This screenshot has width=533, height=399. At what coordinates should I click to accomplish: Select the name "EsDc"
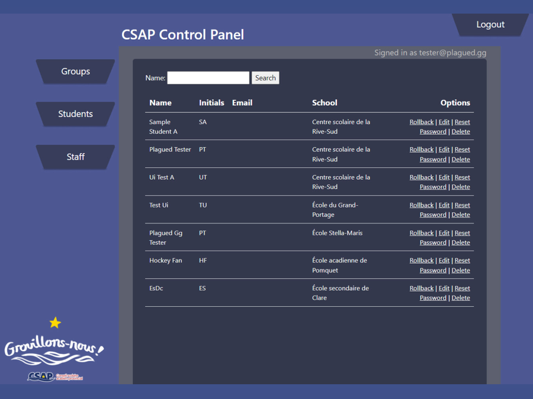(156, 288)
